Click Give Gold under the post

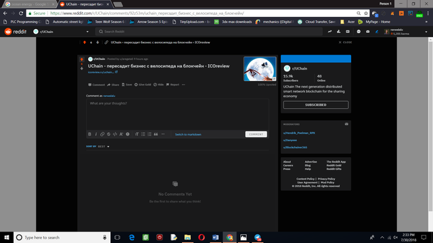coord(143,85)
